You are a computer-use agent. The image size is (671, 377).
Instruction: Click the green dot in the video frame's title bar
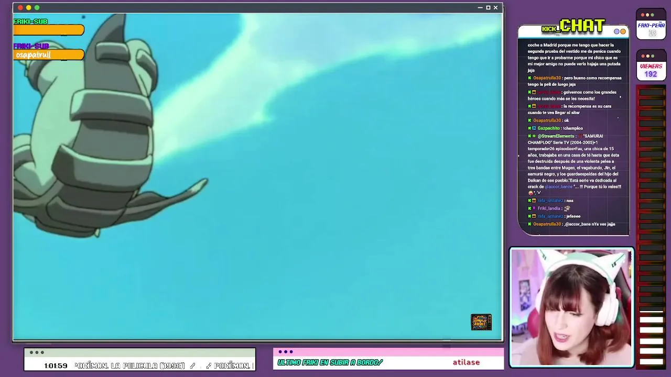pyautogui.click(x=37, y=8)
